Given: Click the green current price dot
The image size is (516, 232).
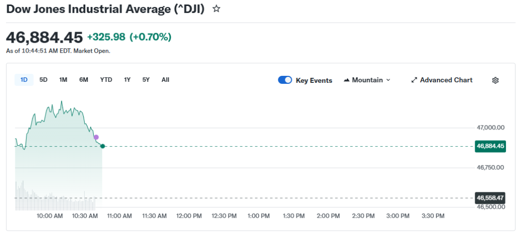Looking at the screenshot, I should (103, 146).
